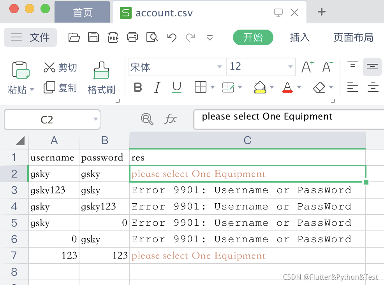
Task: Apply cell borders icon
Action: (x=200, y=87)
